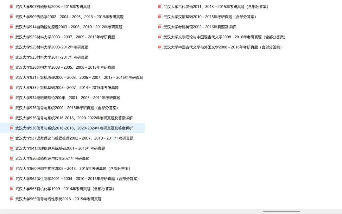Click PDF icon of 武汉大学907机械原理 file

coord(12,7)
